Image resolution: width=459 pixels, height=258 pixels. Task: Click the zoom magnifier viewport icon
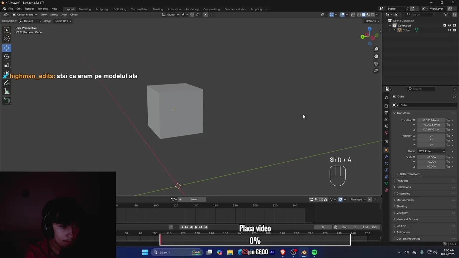click(x=376, y=49)
